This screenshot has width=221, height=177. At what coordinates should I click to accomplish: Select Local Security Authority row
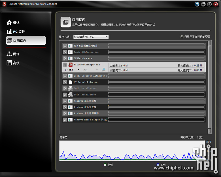[x=134, y=76]
